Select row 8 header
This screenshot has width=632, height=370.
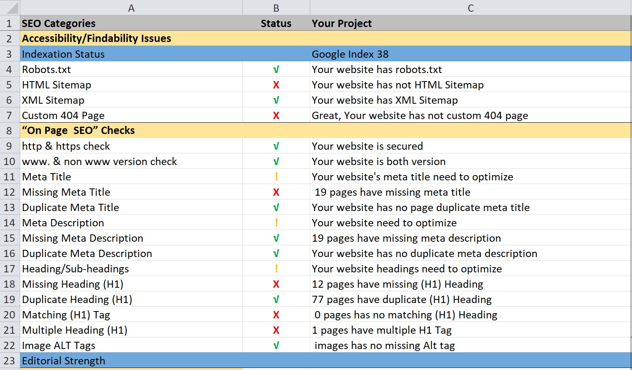pos(9,131)
